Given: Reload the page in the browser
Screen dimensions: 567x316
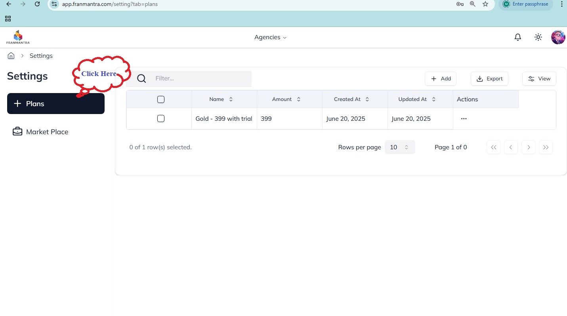Looking at the screenshot, I should click(37, 4).
